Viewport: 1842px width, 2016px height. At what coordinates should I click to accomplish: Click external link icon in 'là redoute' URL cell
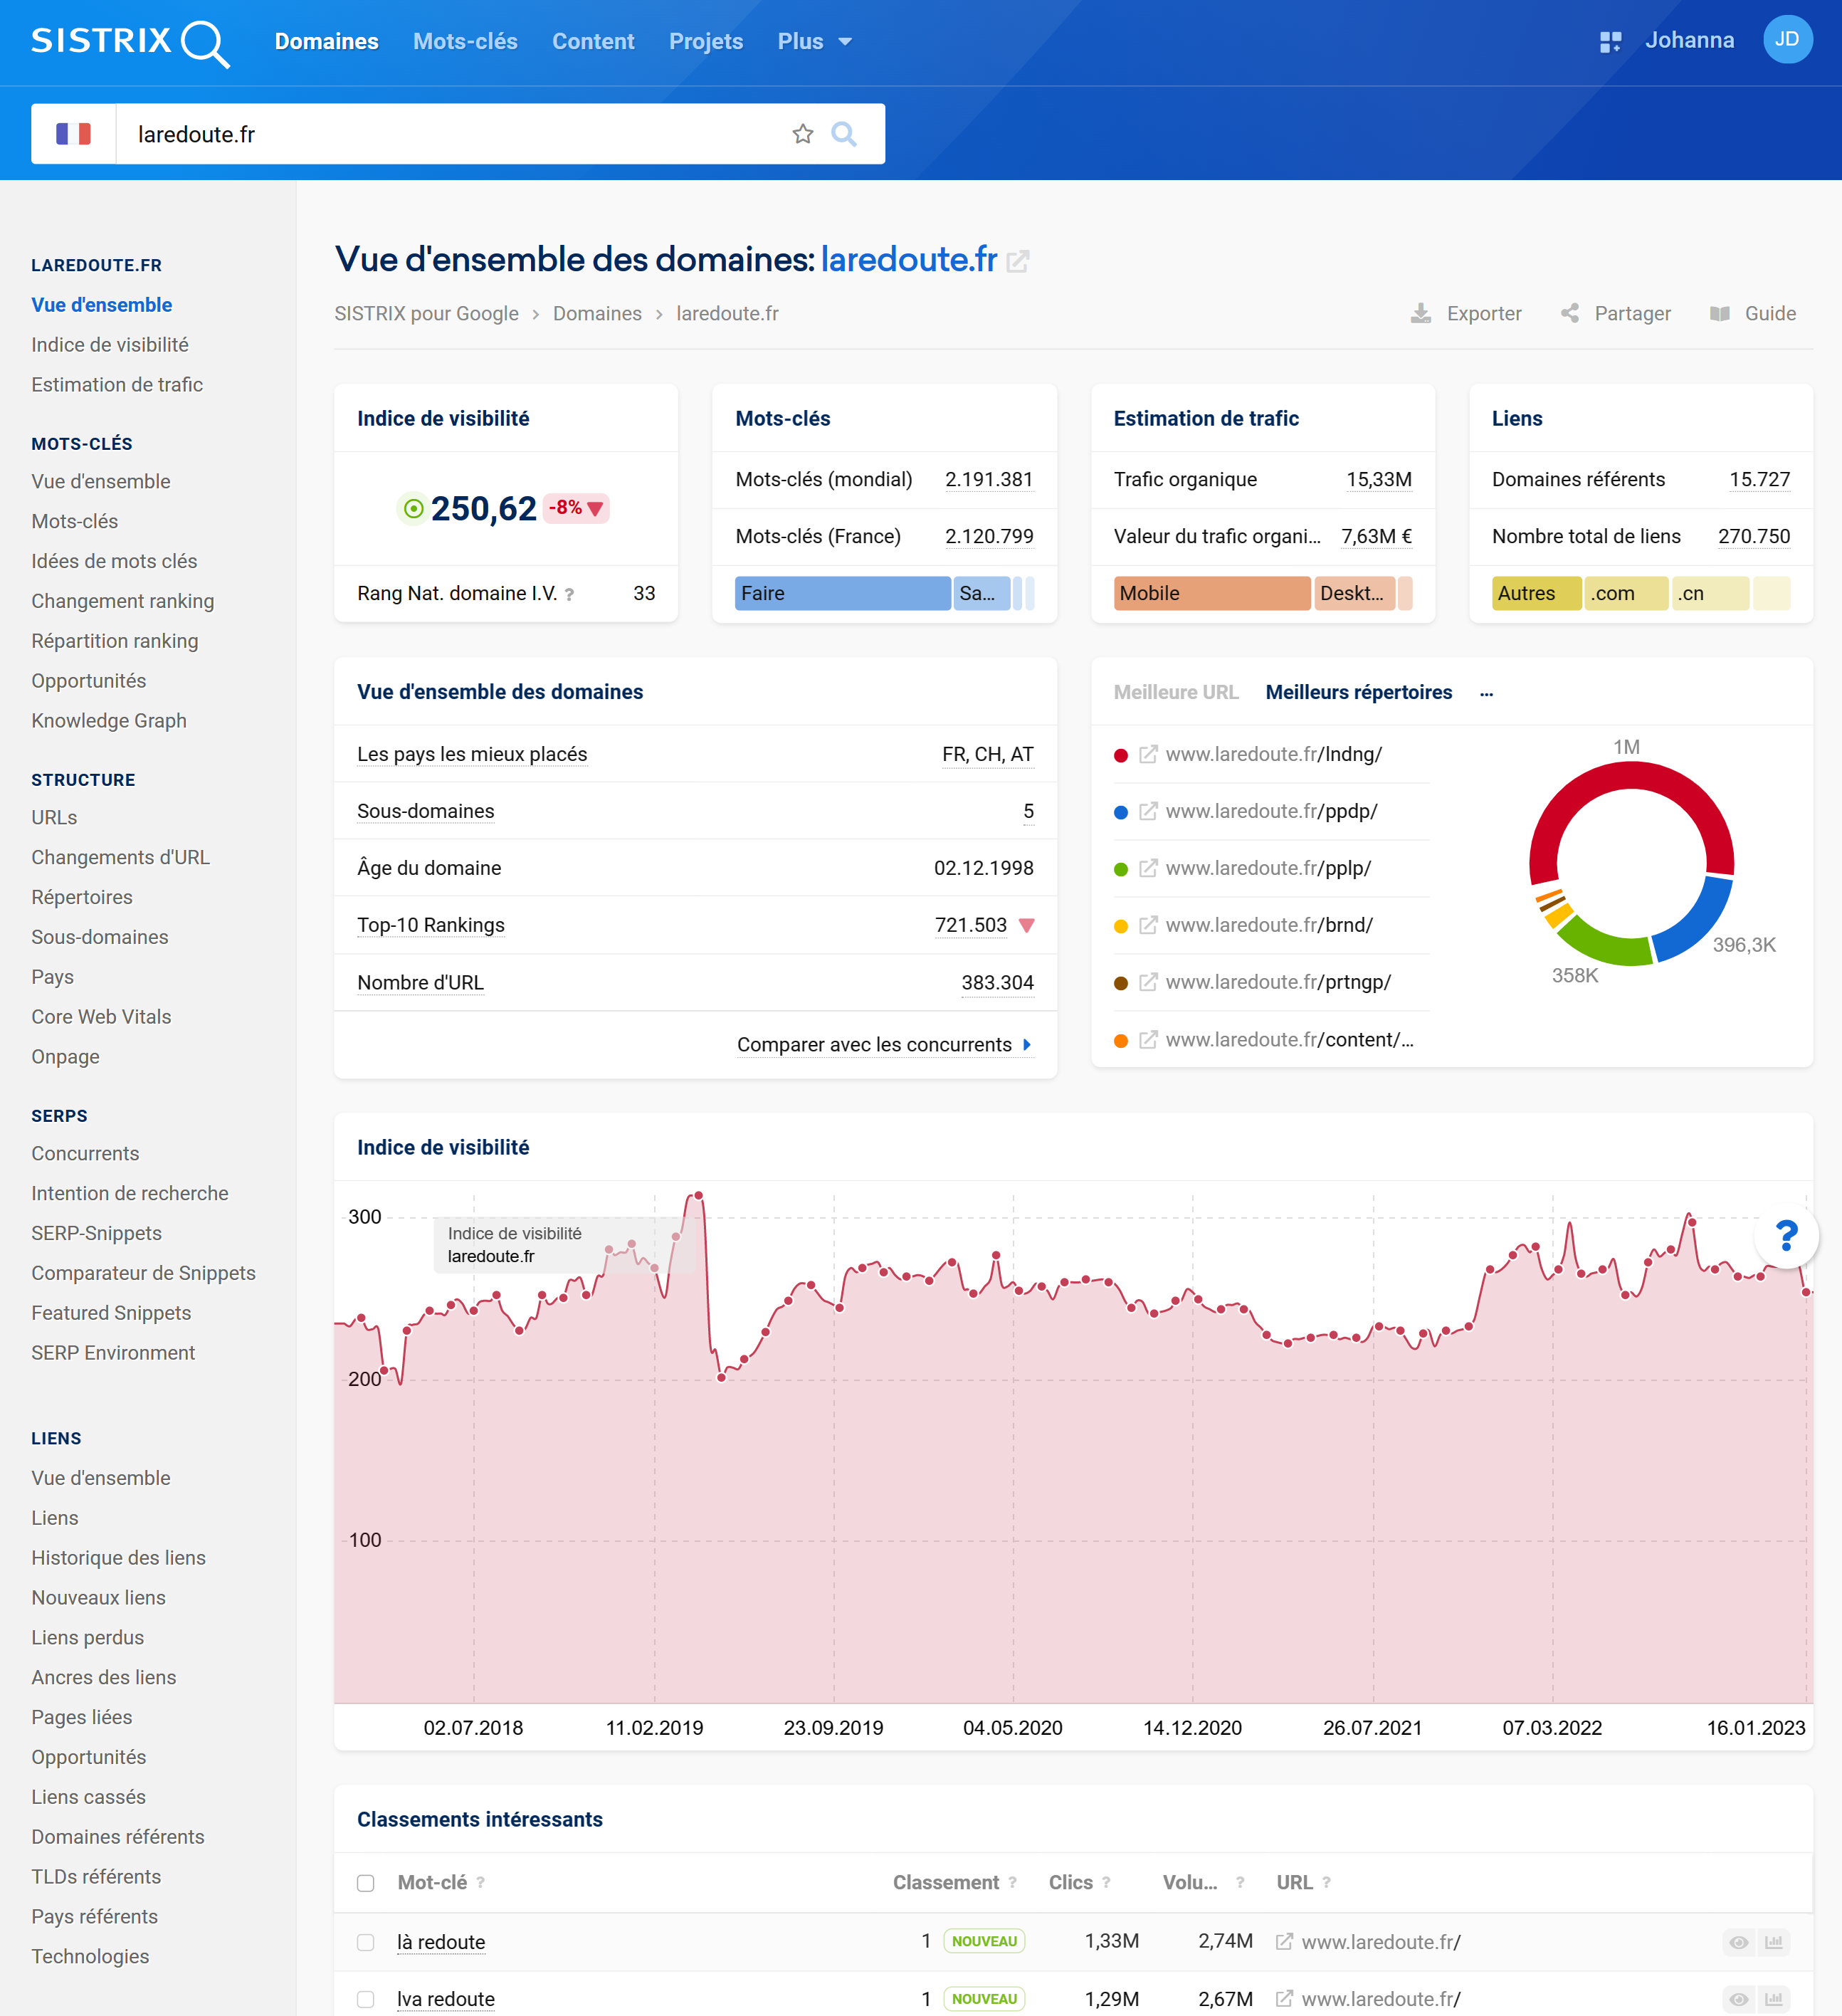(x=1284, y=1942)
